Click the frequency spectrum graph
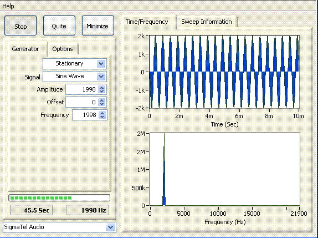The width and height of the screenshot is (318, 238). coord(224,169)
